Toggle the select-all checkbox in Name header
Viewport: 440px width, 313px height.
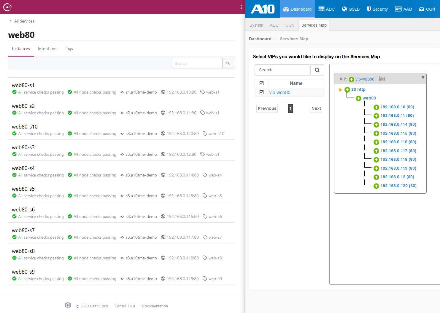pos(261,84)
